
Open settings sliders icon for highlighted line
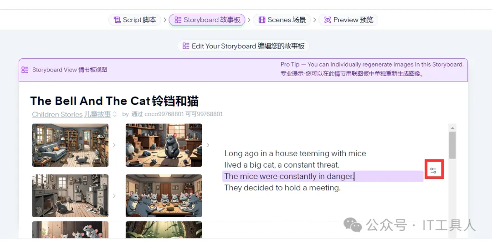(x=433, y=171)
